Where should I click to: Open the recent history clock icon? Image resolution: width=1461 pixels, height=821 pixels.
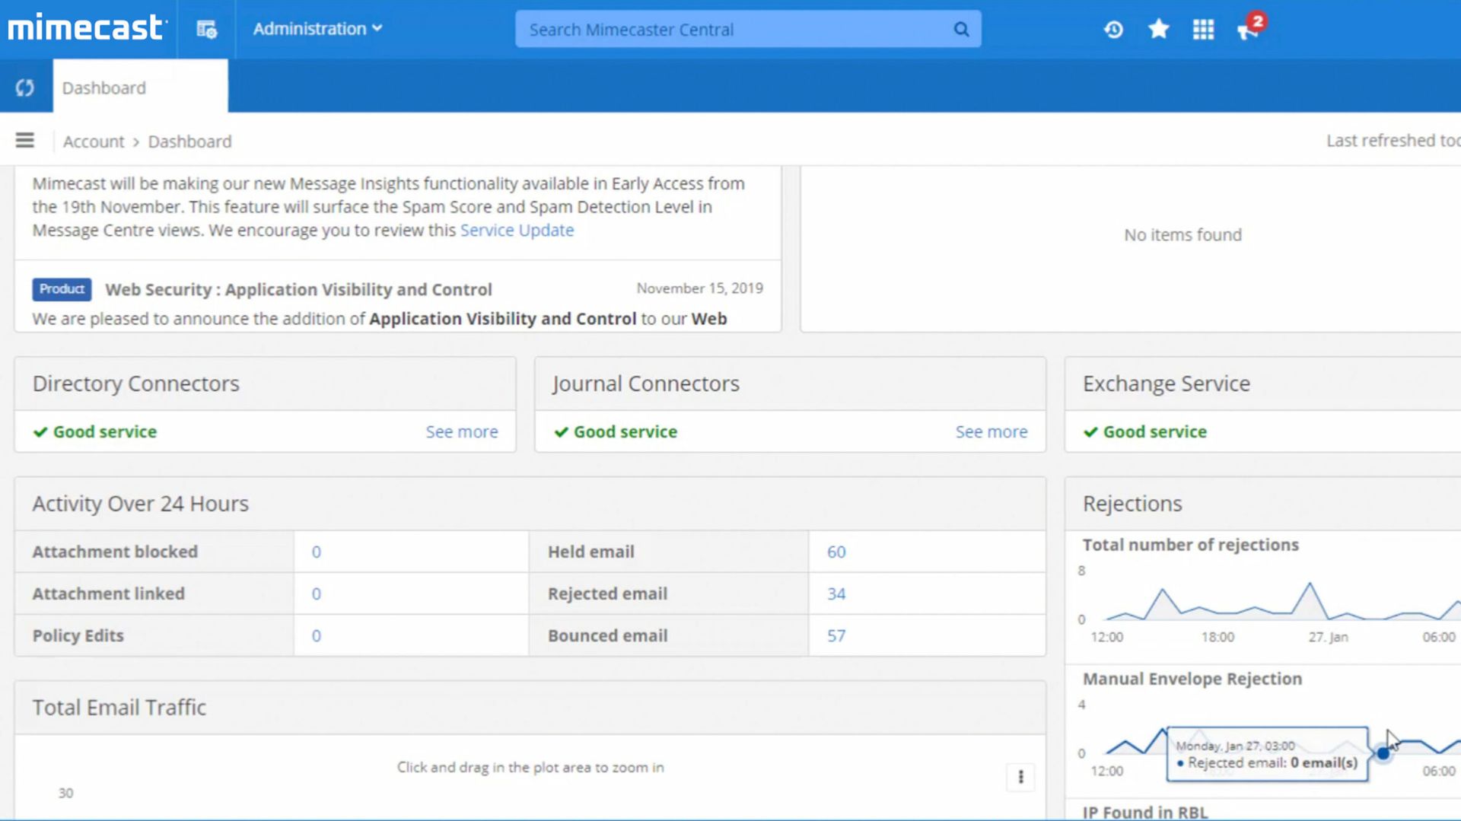1113,30
